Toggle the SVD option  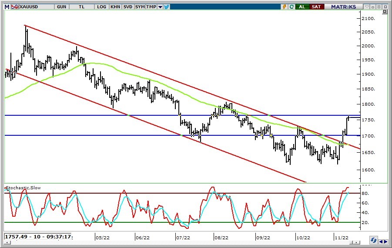pos(127,7)
